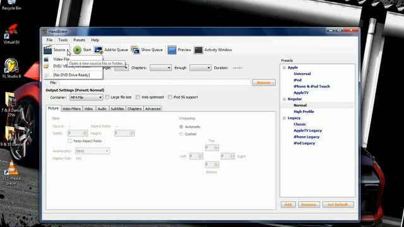Screen dimensions: 404x227
Task: Open the Anamorphic Strict dropdown
Action: coord(92,151)
